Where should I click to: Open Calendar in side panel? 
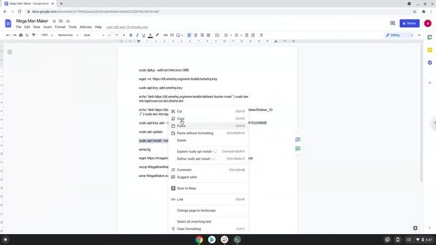click(430, 37)
